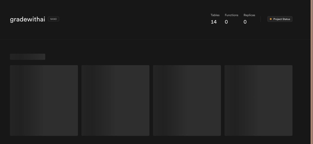The height and width of the screenshot is (144, 313).
Task: Open the Project Status button
Action: coord(280,19)
